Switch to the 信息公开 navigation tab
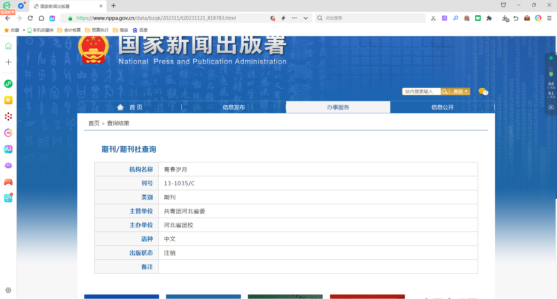Image resolution: width=557 pixels, height=299 pixels. point(442,107)
